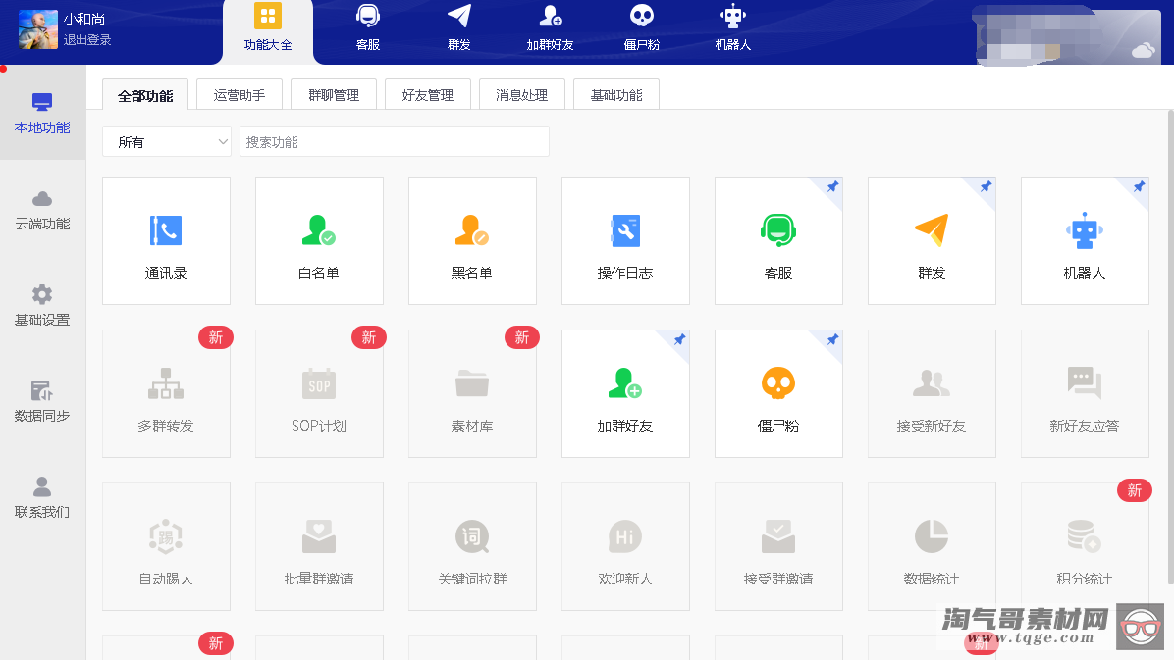Screen dimensions: 1174x660
Task: Toggle pin on the 机器人 tile
Action: click(x=1139, y=186)
